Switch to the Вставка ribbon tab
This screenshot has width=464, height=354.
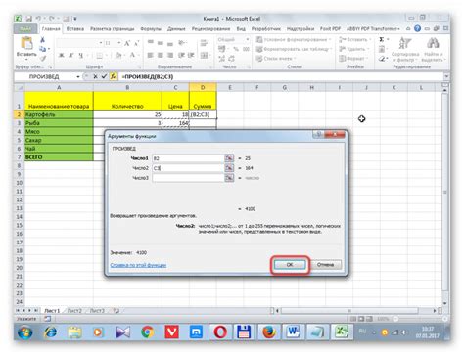click(x=75, y=29)
